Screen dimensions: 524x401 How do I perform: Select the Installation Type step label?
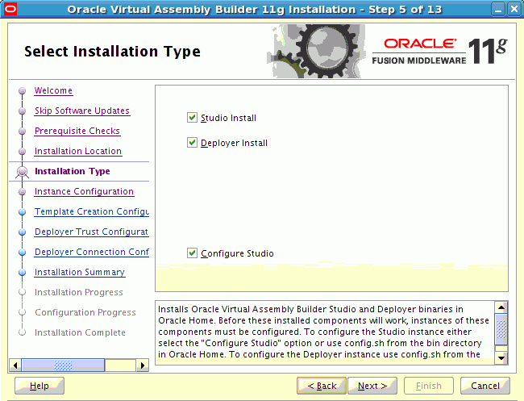(73, 171)
